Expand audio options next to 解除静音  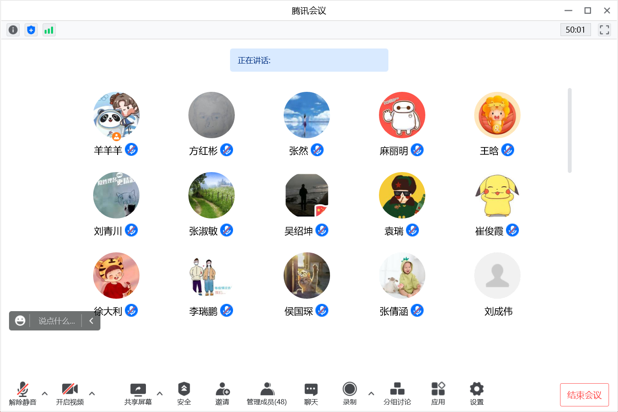click(x=45, y=394)
